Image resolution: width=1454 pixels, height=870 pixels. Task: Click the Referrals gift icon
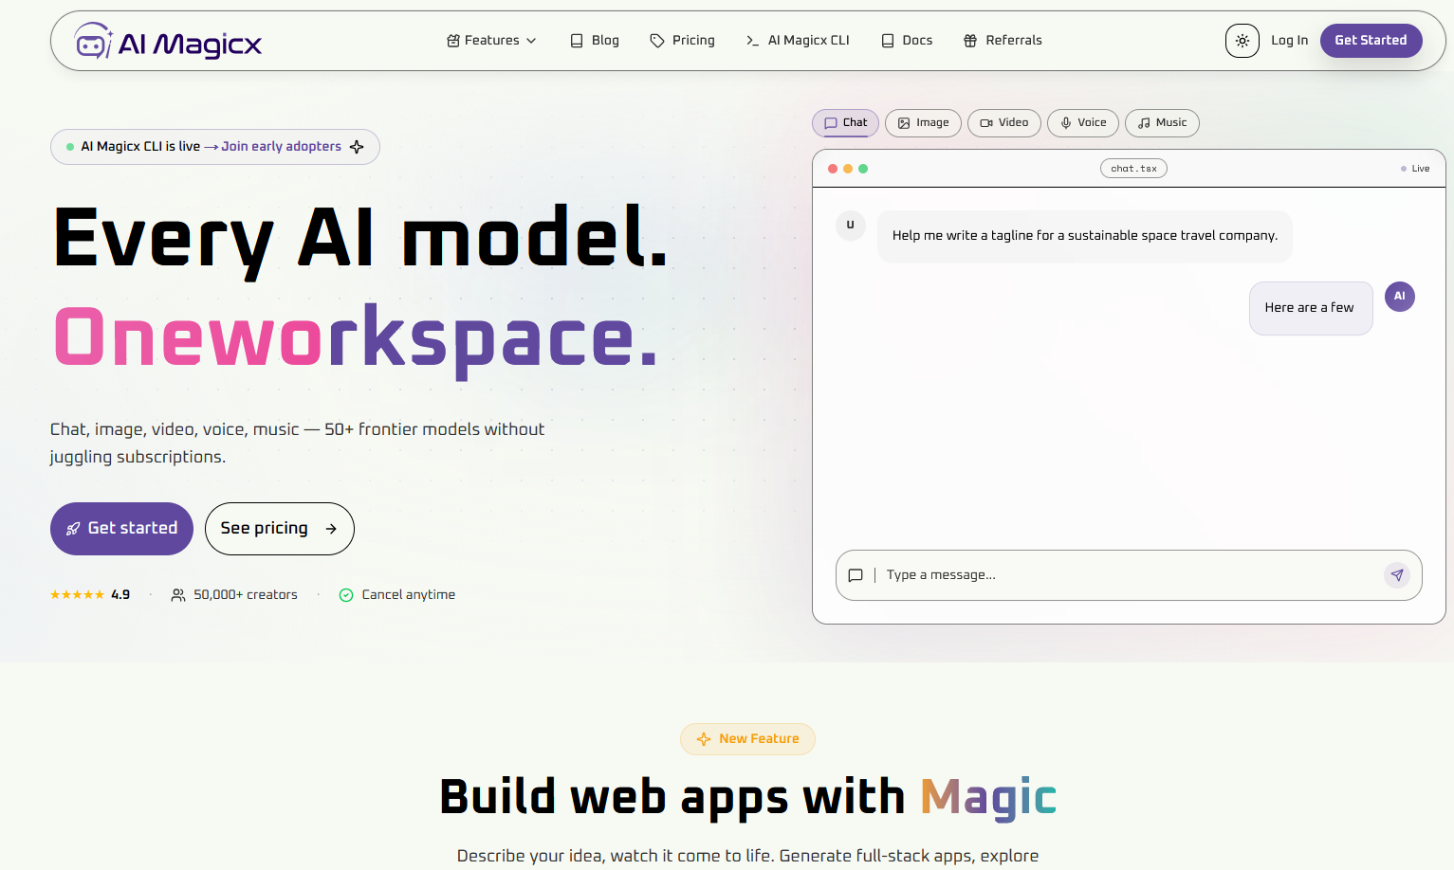pos(969,40)
